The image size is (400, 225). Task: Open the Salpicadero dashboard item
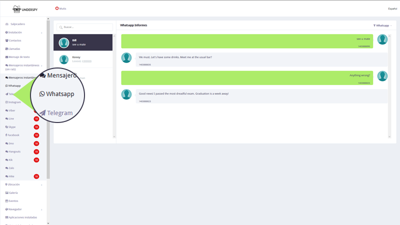click(15, 24)
